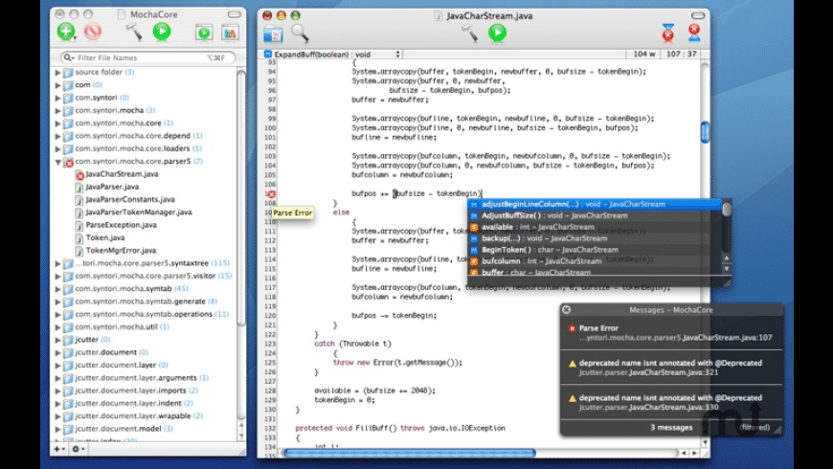Click the hammer build icon in MochaCore window
This screenshot has height=469, width=833.
point(134,33)
